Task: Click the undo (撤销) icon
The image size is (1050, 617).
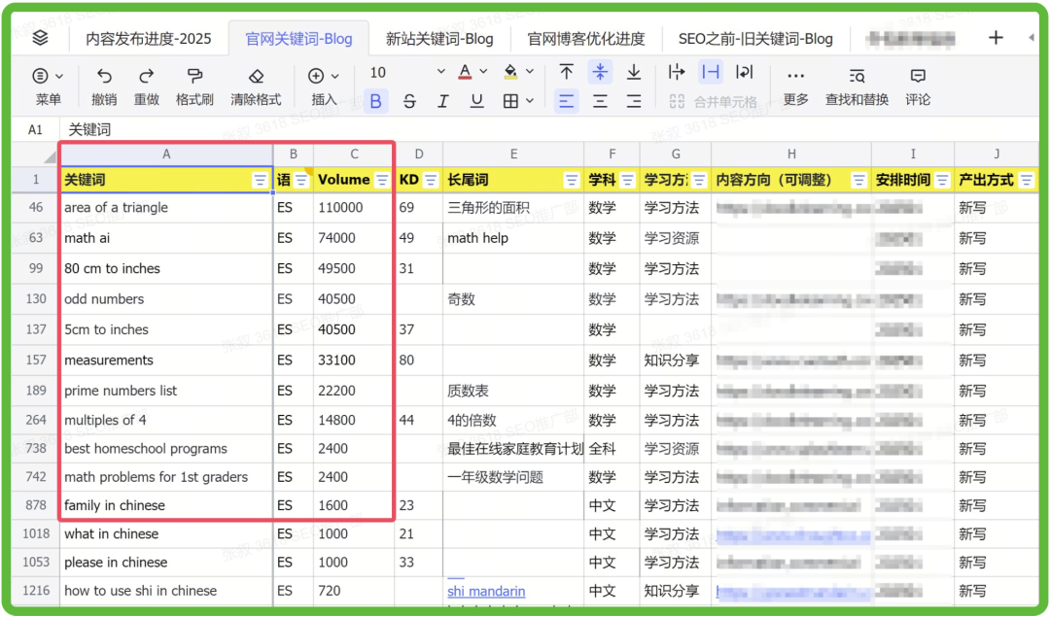Action: click(104, 76)
